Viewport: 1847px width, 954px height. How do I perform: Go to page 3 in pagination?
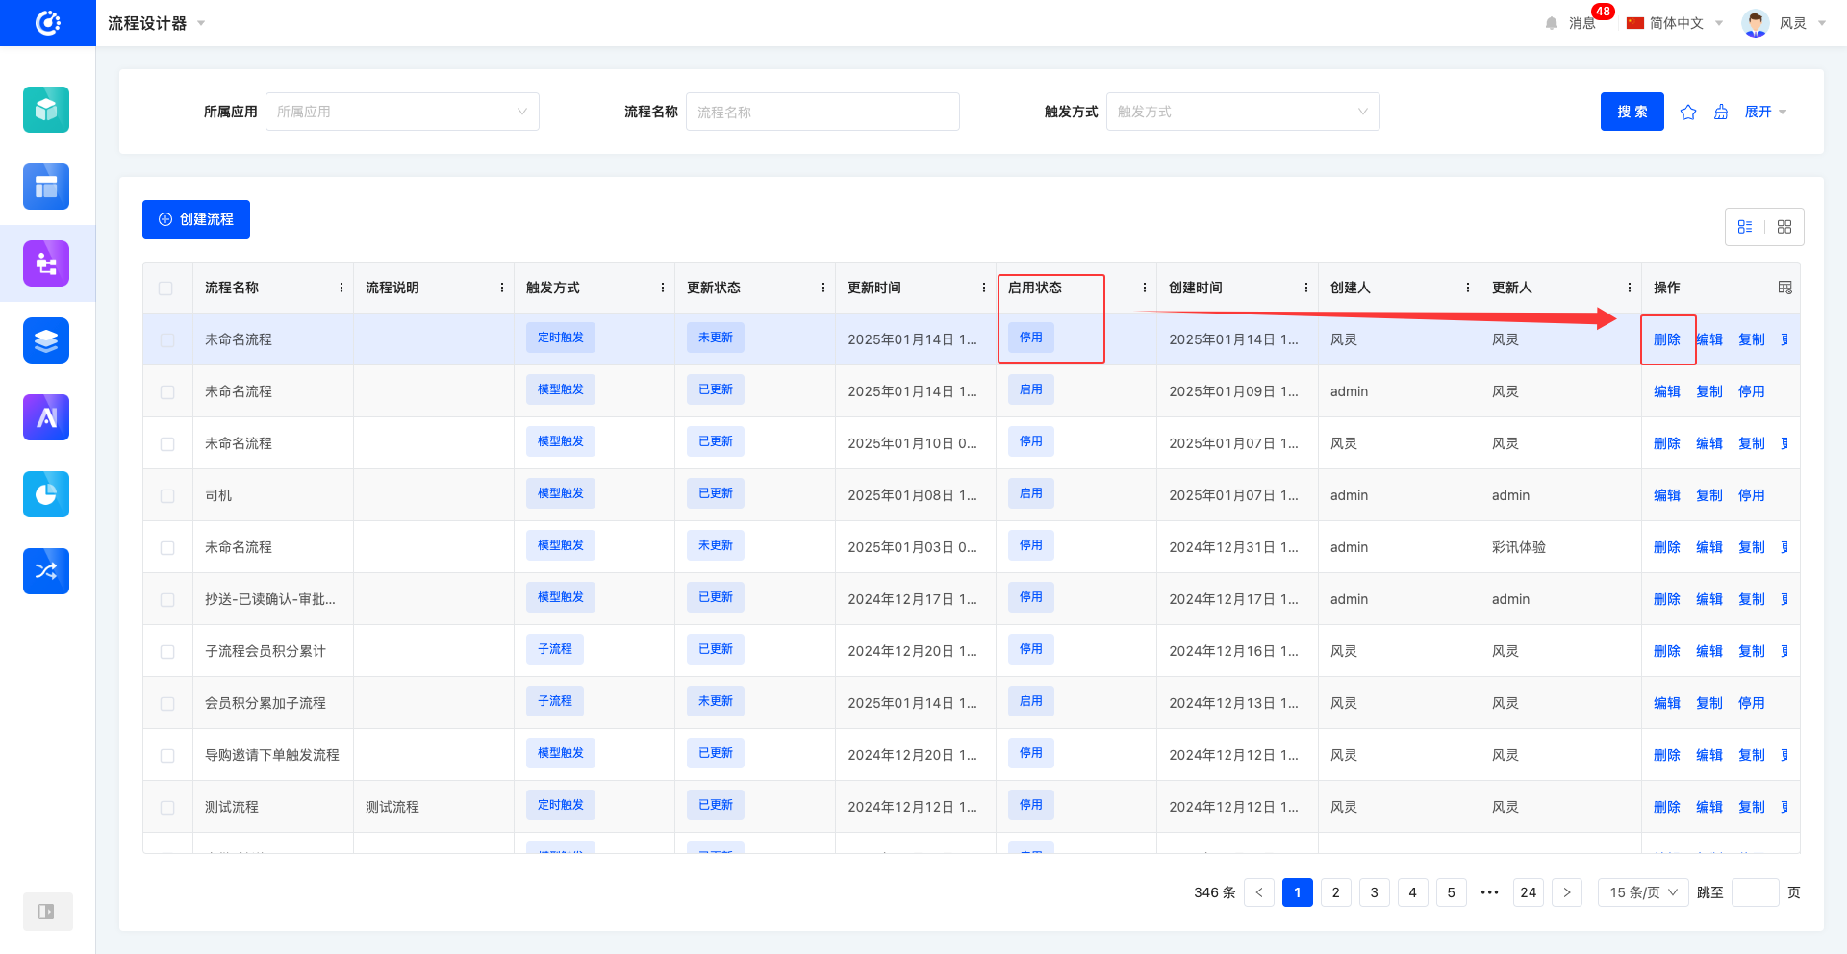[1374, 892]
